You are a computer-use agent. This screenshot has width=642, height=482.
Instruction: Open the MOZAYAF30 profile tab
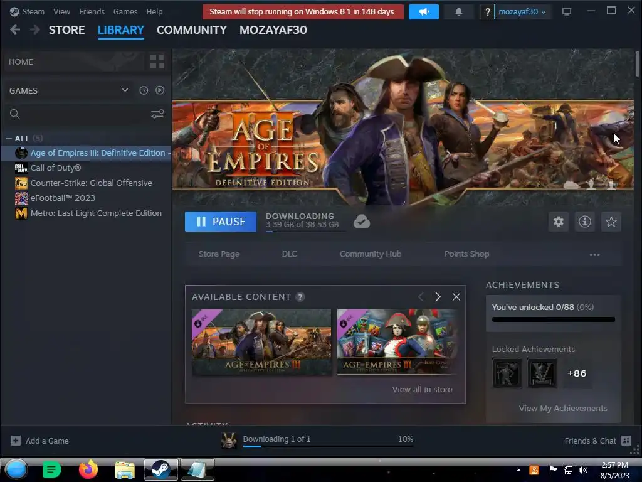[x=273, y=30]
